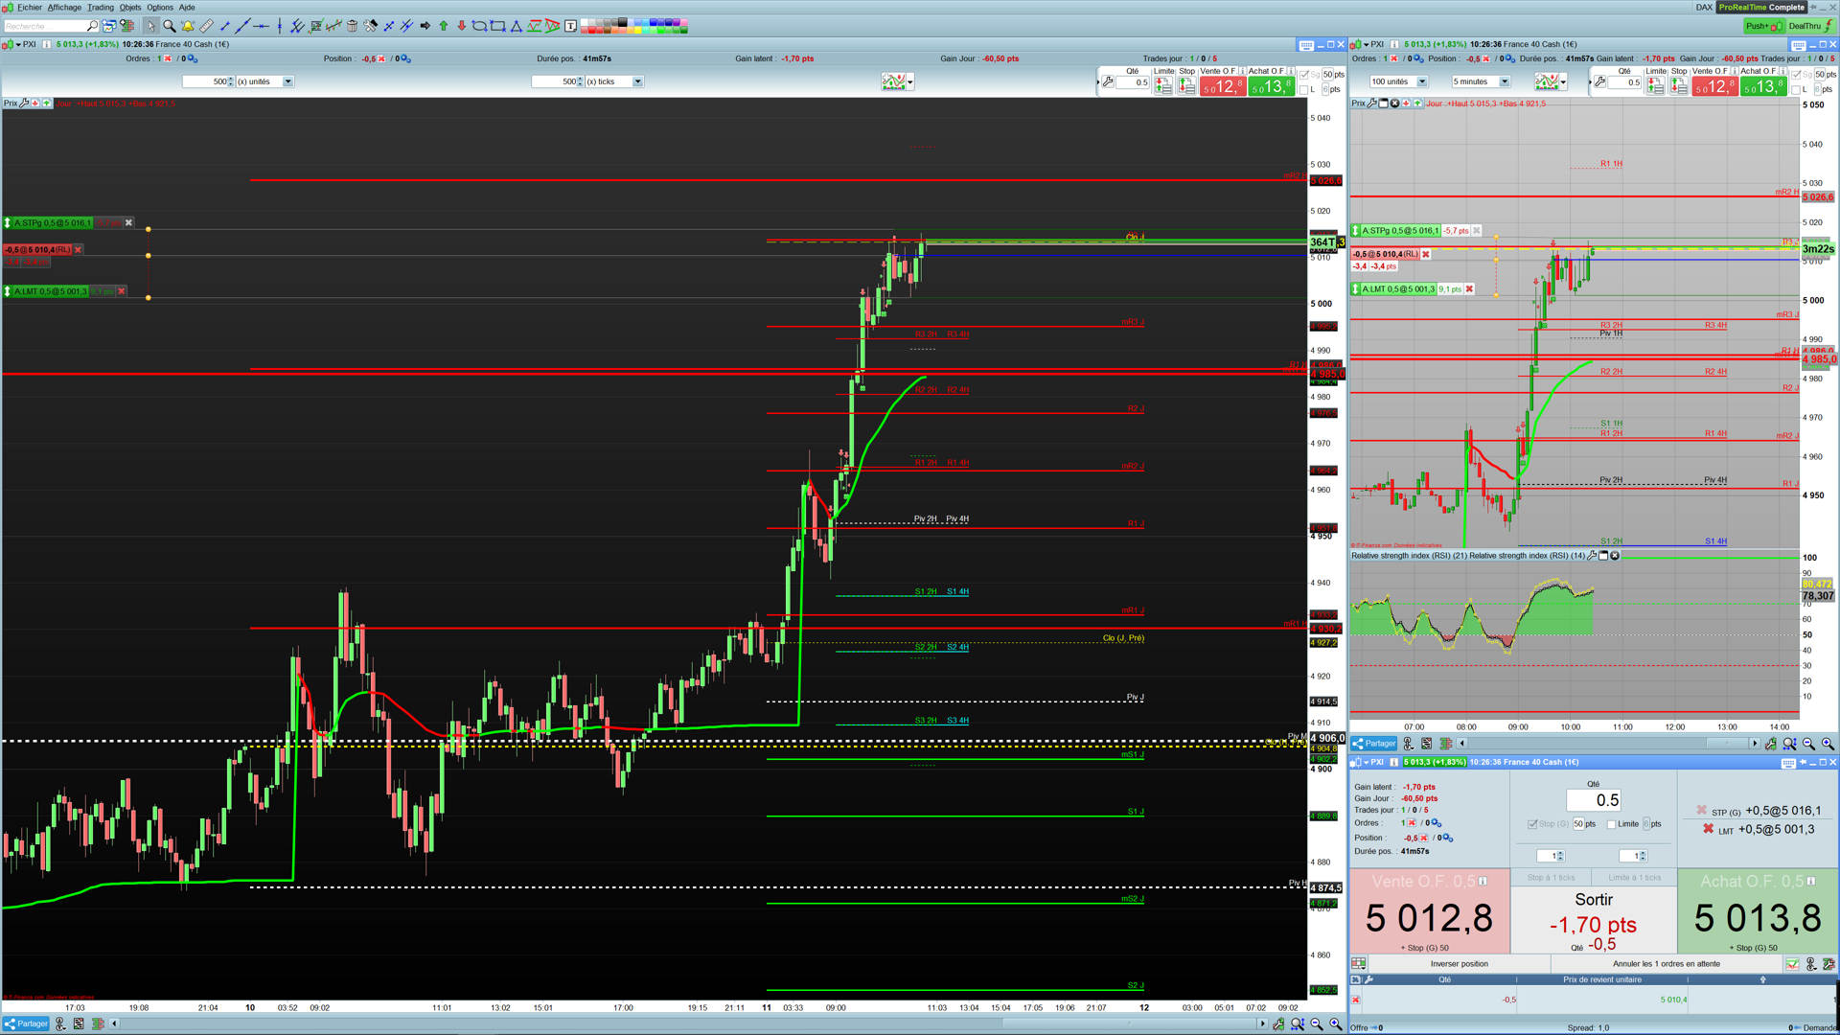
Task: Select the ruler measurement tool
Action: [206, 26]
